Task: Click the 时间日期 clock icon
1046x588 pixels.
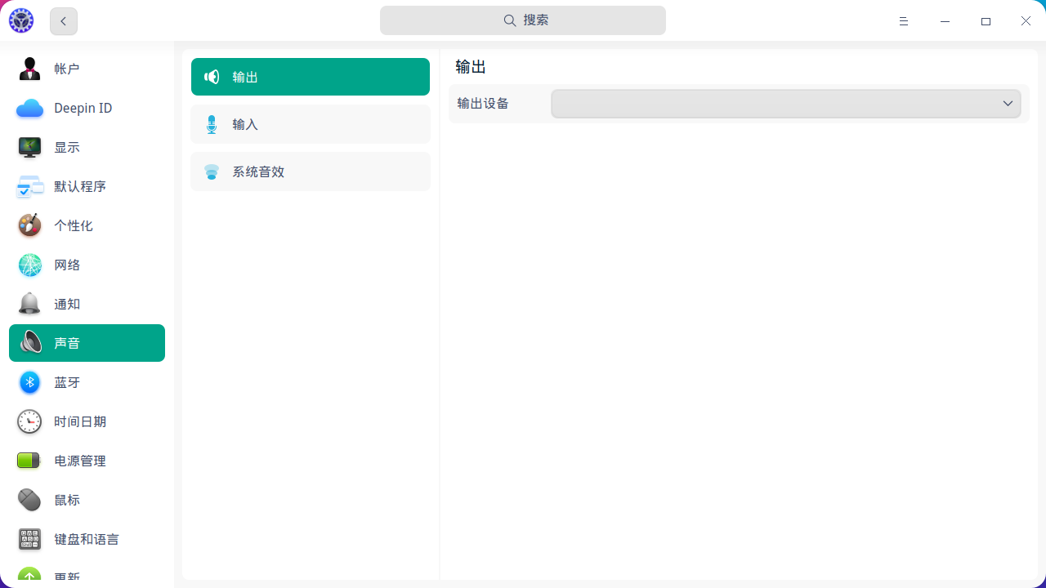Action: 30,421
